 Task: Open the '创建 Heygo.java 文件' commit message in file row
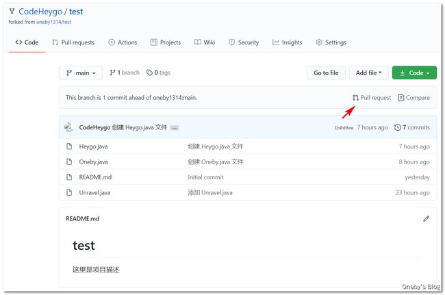(216, 146)
